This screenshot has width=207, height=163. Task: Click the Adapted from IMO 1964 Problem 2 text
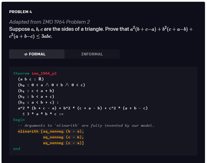pyautogui.click(x=49, y=22)
